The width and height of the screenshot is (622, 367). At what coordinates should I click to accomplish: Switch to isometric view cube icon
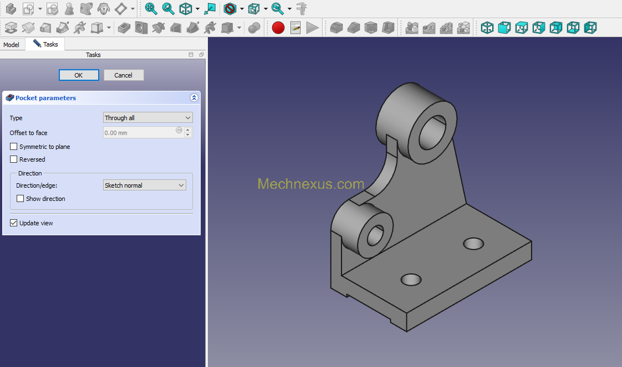[x=487, y=28]
